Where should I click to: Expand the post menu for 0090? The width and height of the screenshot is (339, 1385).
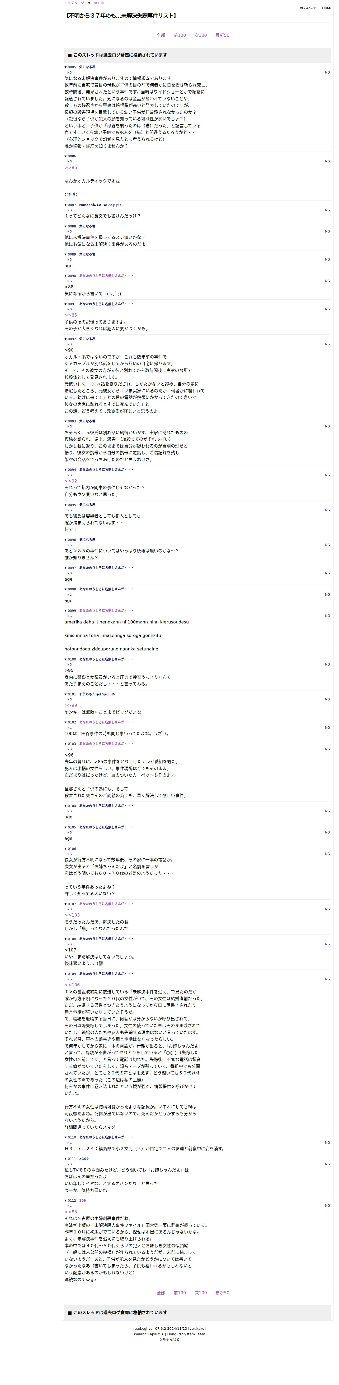click(x=66, y=276)
